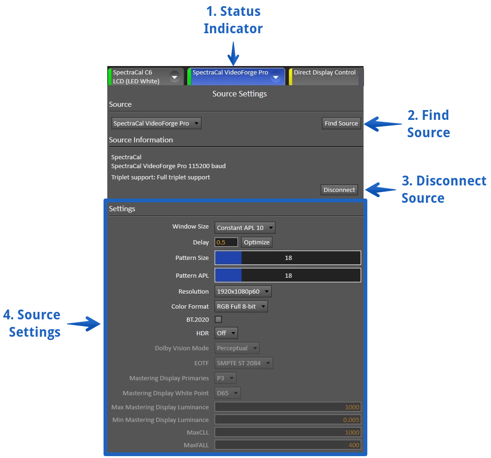Select the Direct Display Control tab
This screenshot has width=491, height=458.
[324, 77]
